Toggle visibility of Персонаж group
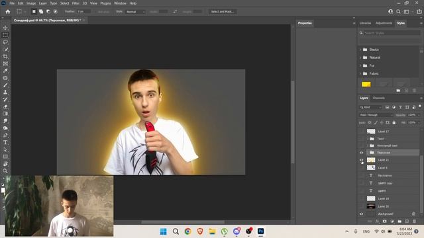The height and width of the screenshot is (238, 424). (x=361, y=153)
